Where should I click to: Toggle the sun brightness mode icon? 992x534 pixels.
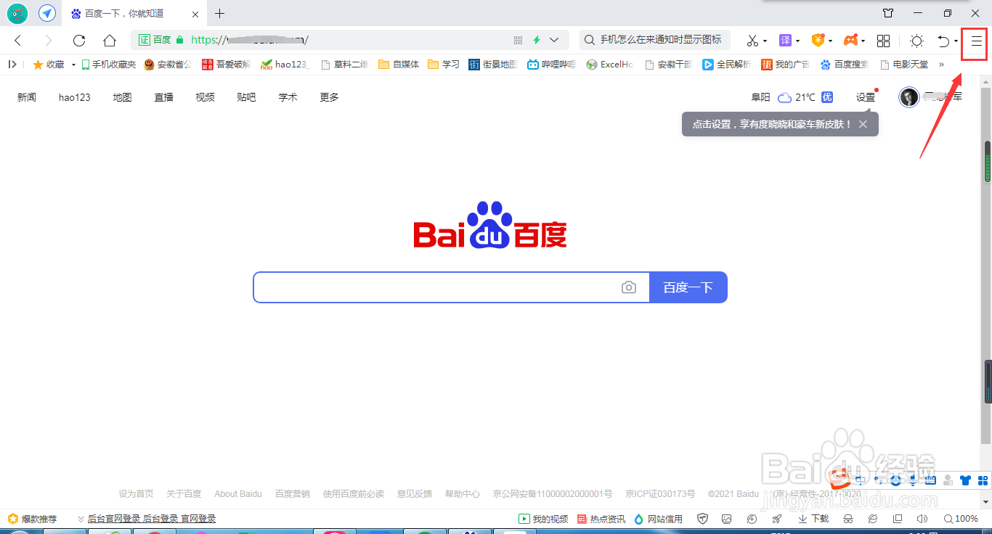point(916,41)
